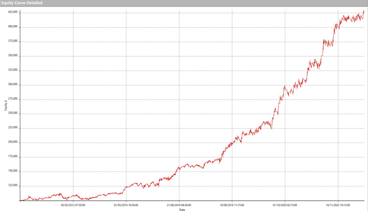
Task: Click the 01/10/2020 02:15:00 date label
Action: pyautogui.click(x=285, y=205)
